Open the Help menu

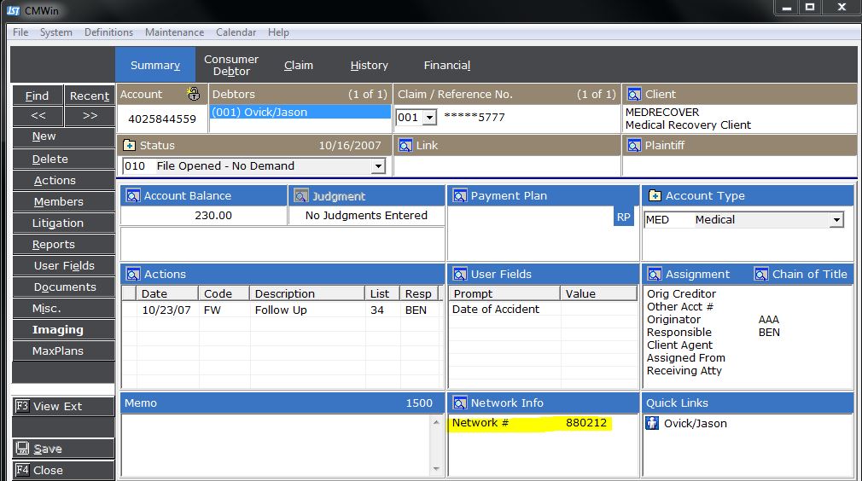[279, 32]
